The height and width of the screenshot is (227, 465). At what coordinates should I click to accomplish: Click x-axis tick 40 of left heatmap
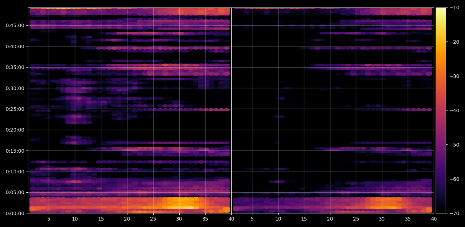231,218
